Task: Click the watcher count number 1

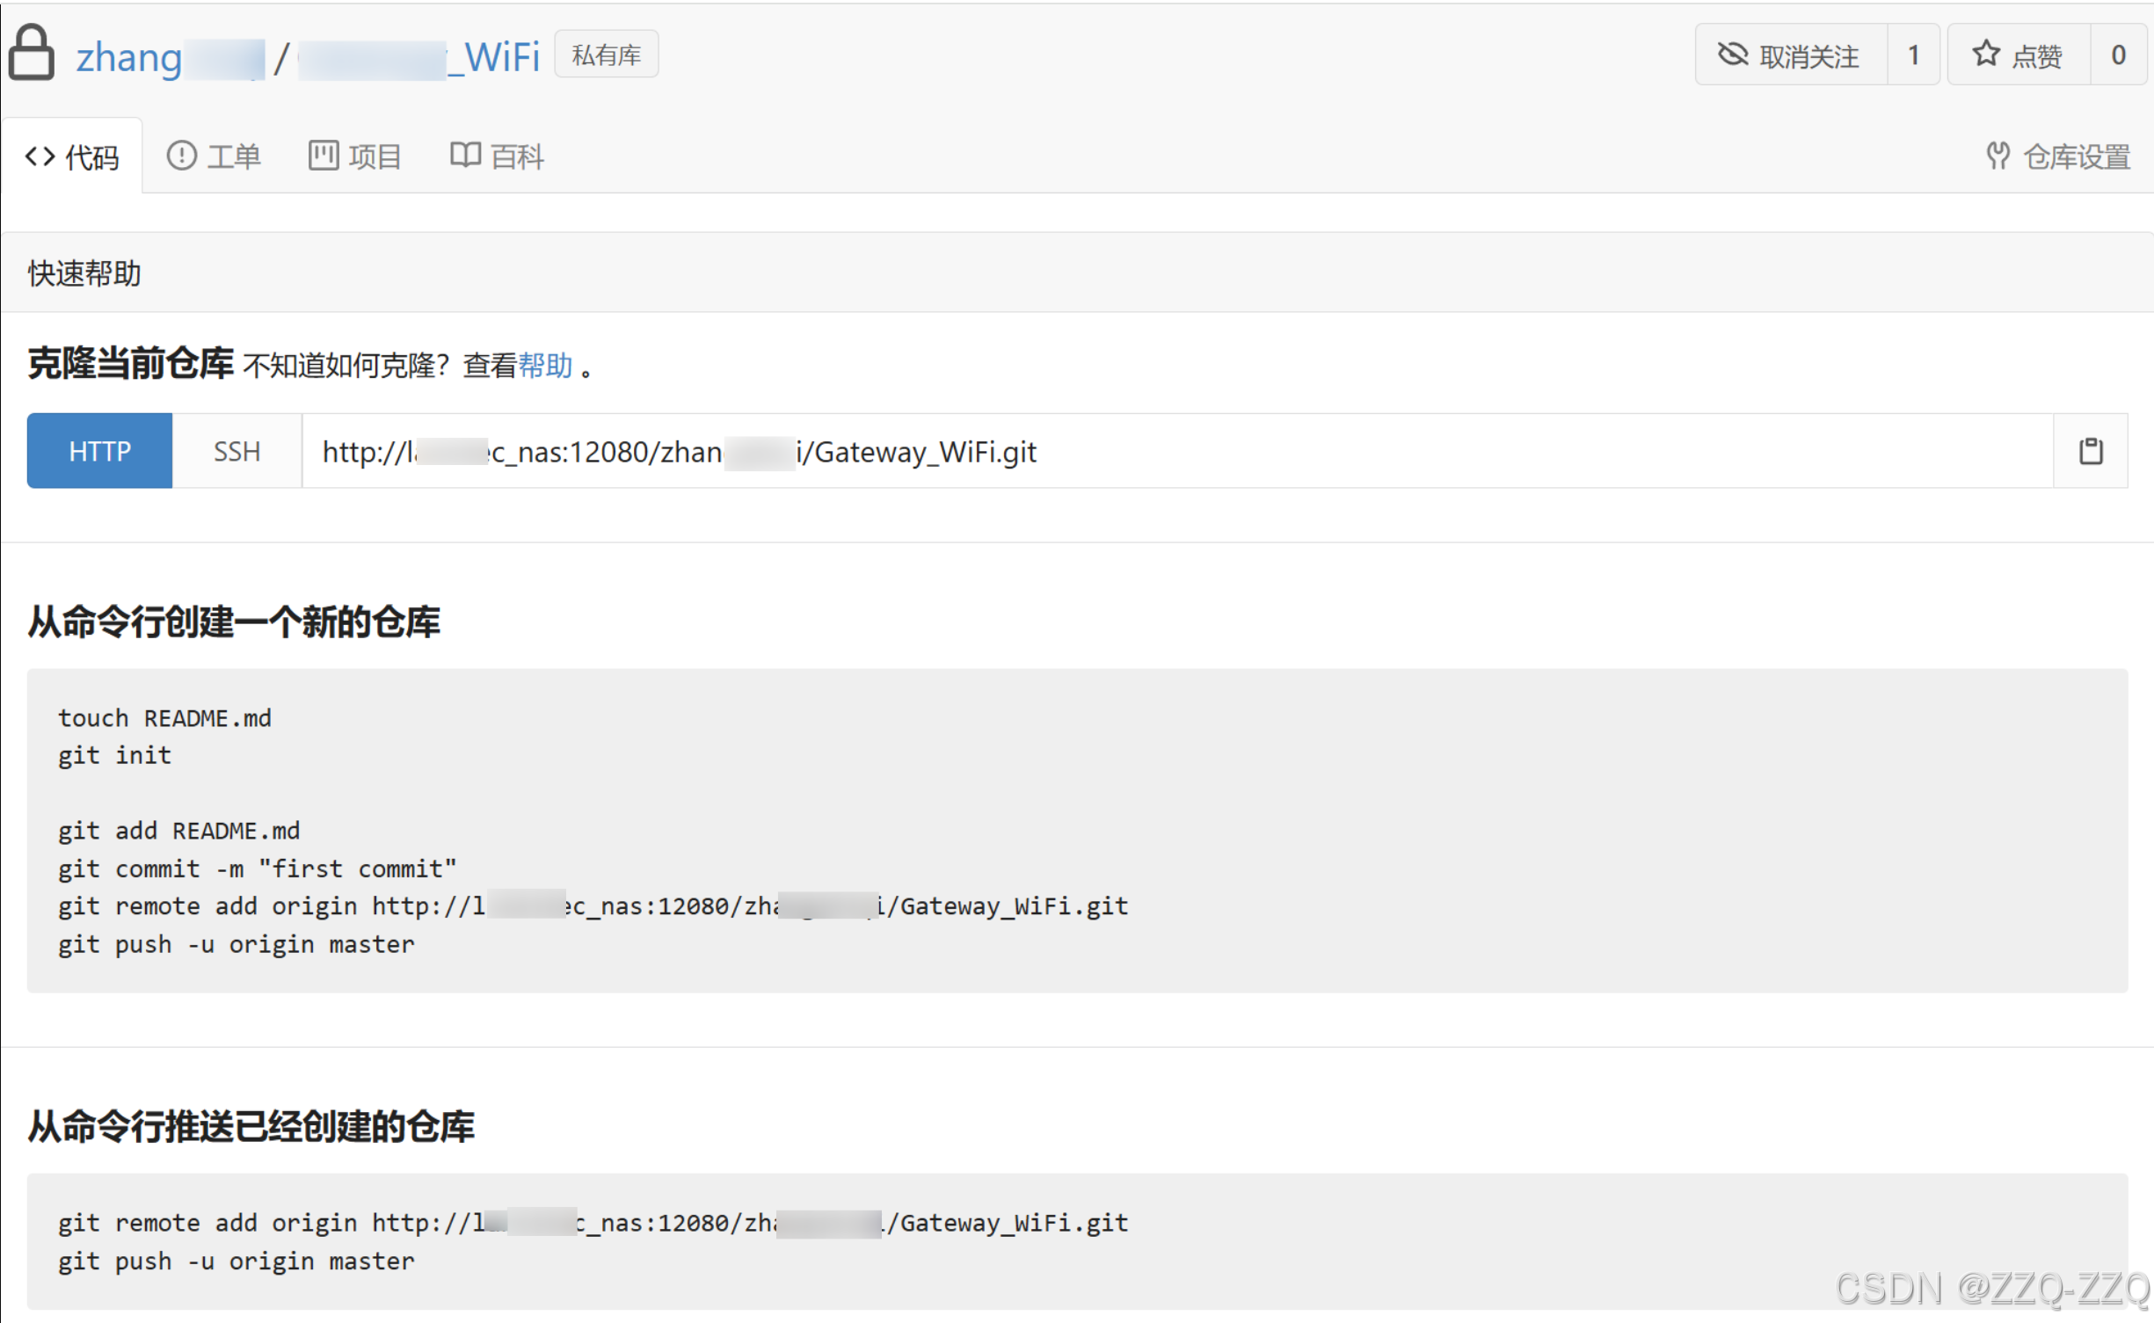Action: (x=1912, y=55)
